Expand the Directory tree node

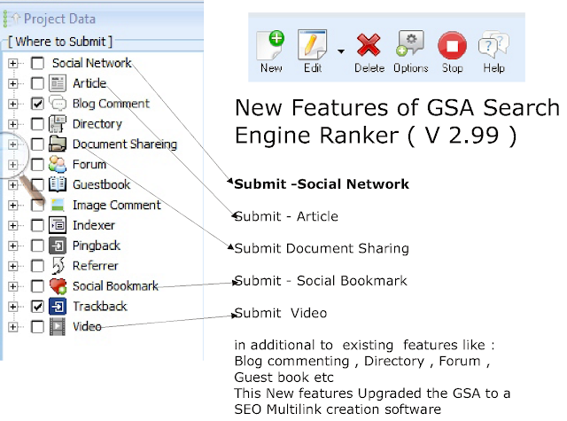tap(12, 124)
